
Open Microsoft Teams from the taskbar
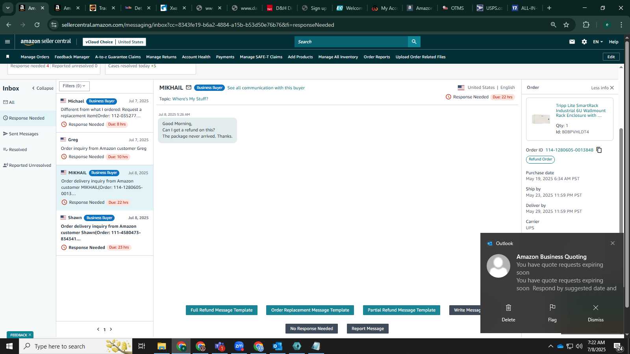point(220,346)
